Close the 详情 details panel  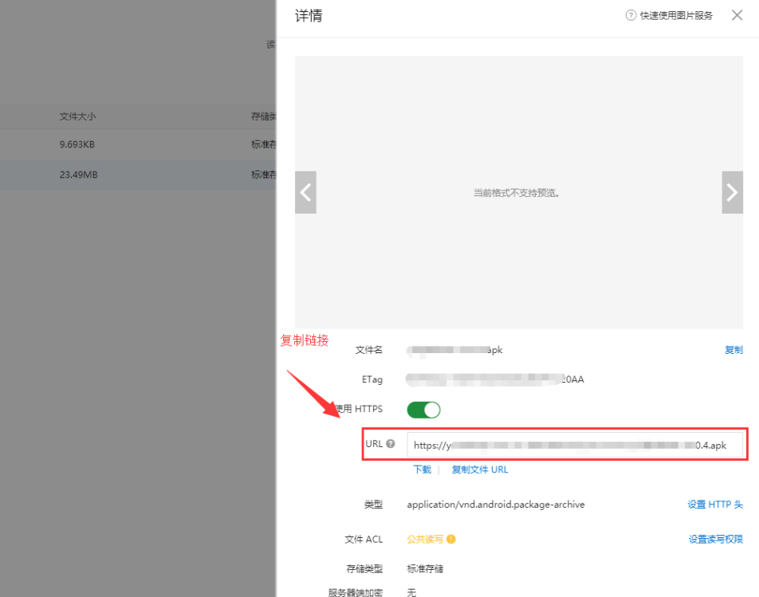[x=737, y=16]
